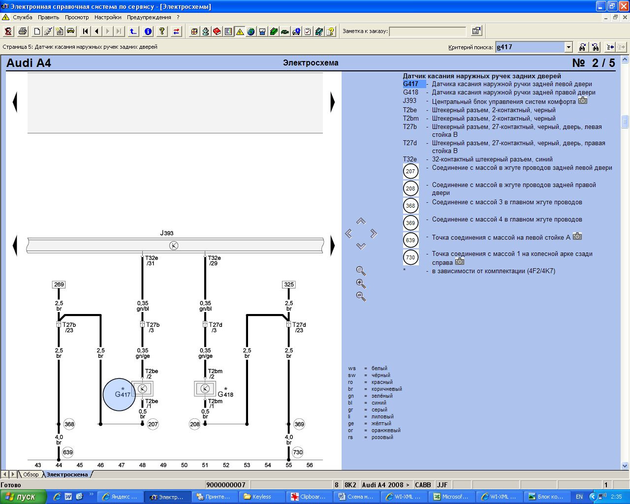Click the right panel scrollbar up arrow
630x504 pixels.
click(625, 60)
